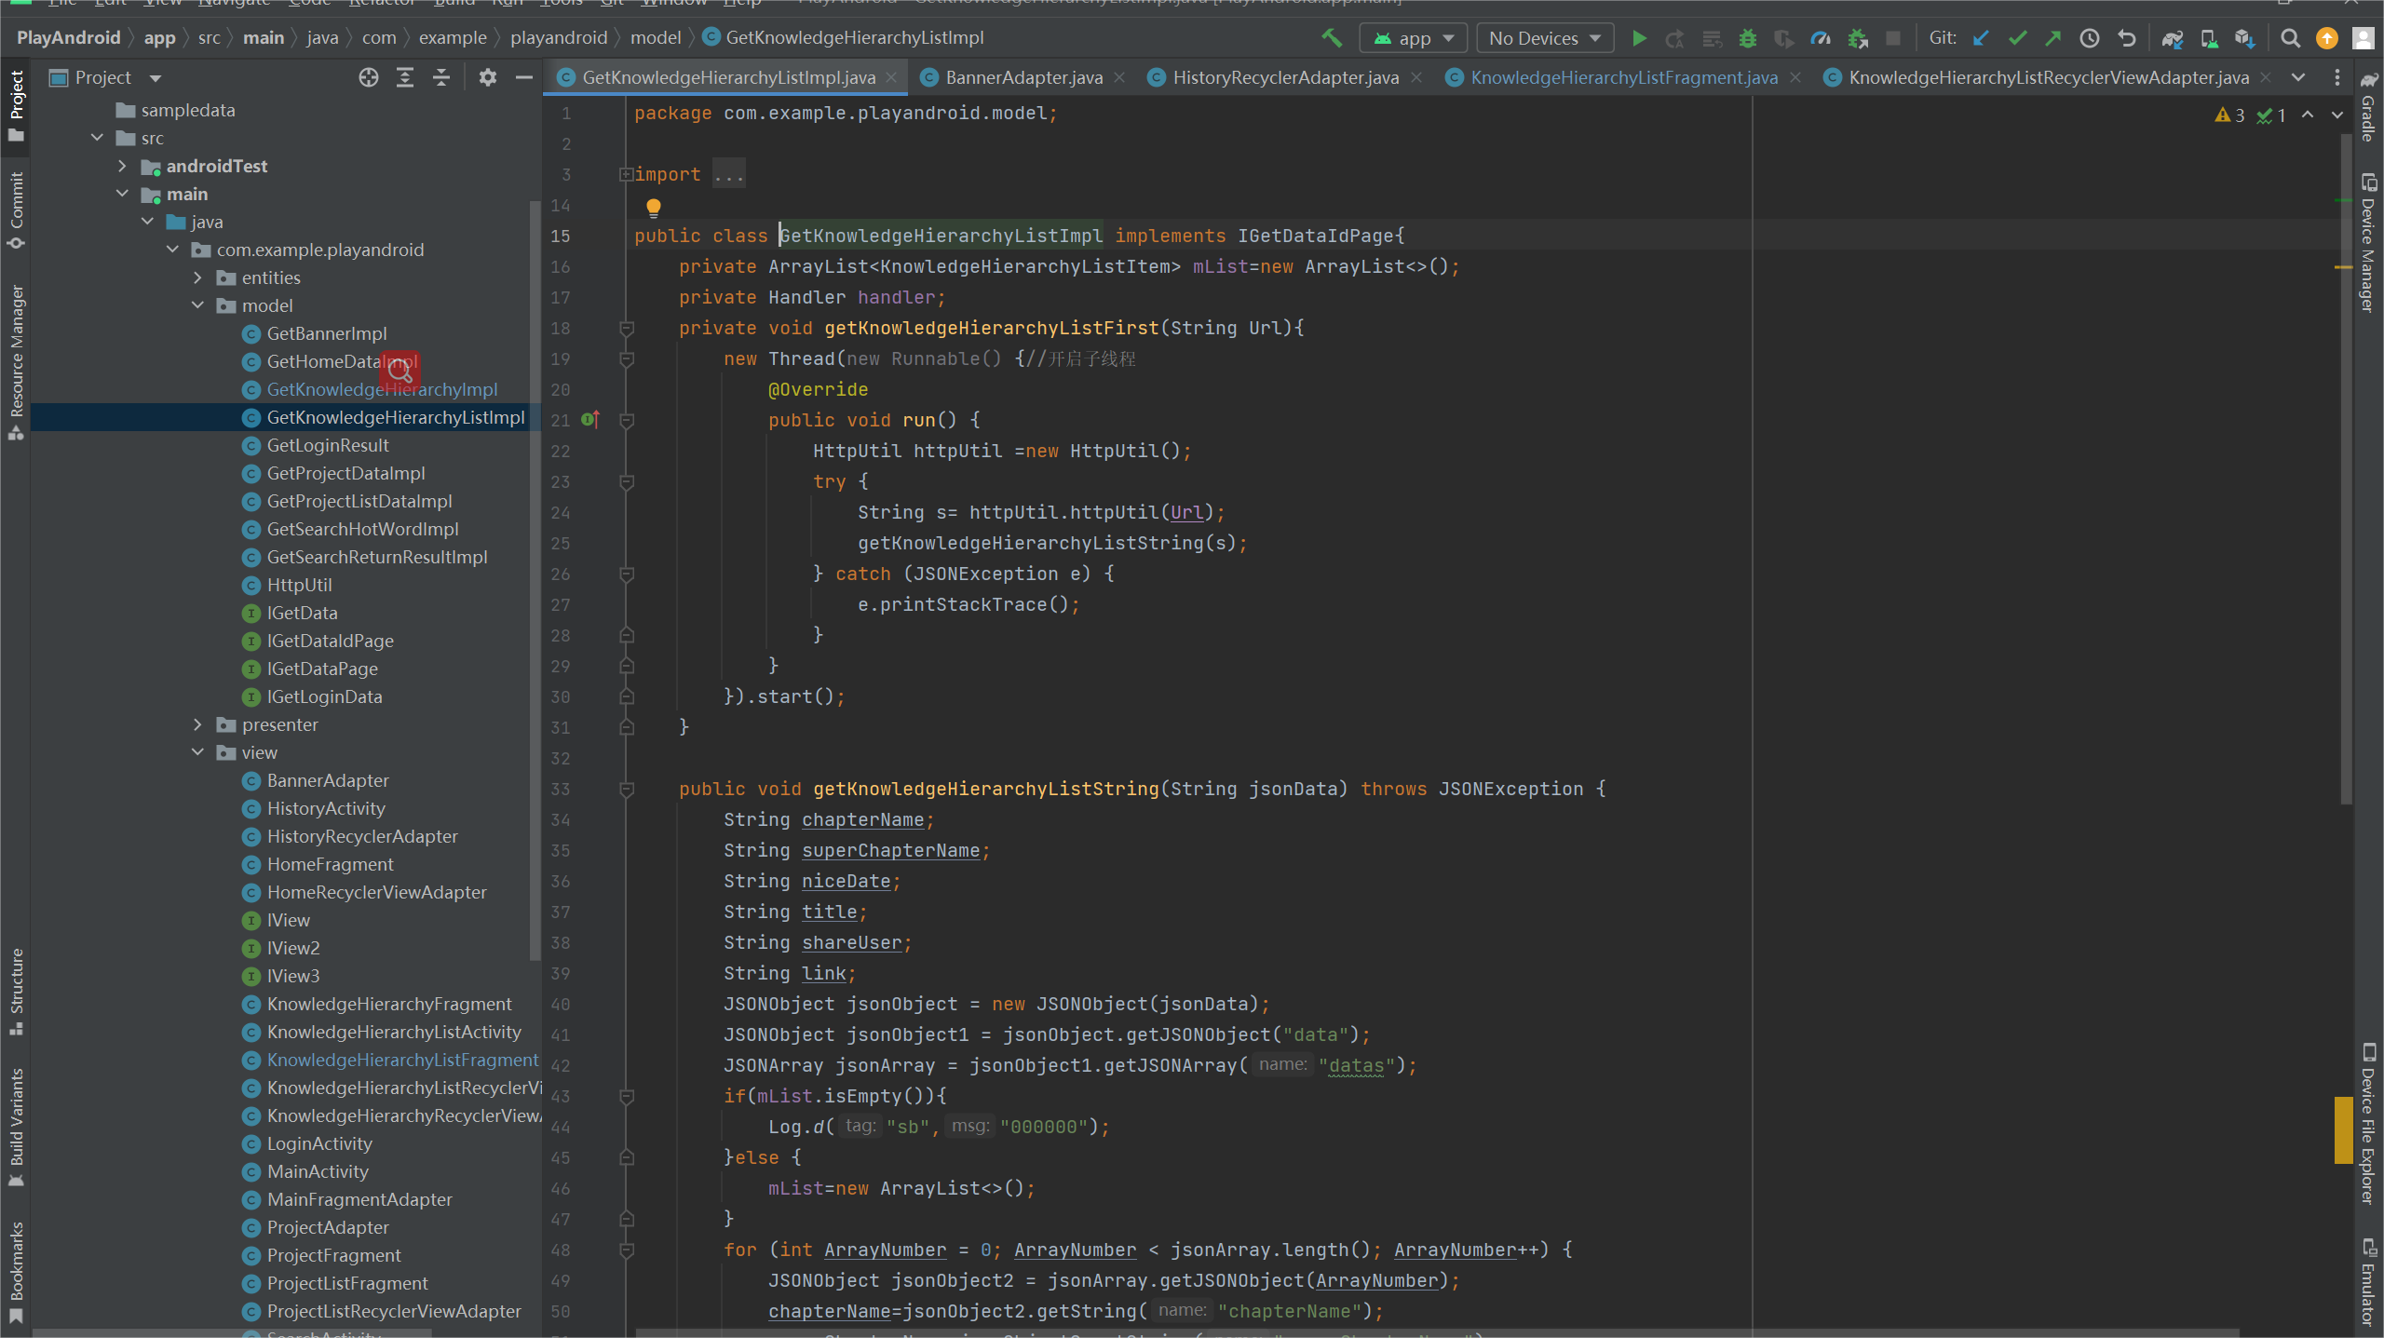Screen dimensions: 2384x1338
Task: Switch to KnowledgeHierarchyListFragment.java tab
Action: point(1623,77)
